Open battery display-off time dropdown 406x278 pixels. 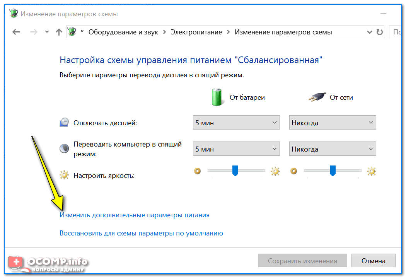(x=236, y=123)
